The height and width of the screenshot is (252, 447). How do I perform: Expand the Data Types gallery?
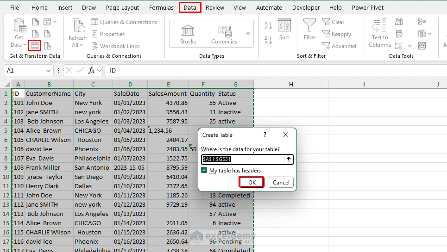(x=248, y=34)
